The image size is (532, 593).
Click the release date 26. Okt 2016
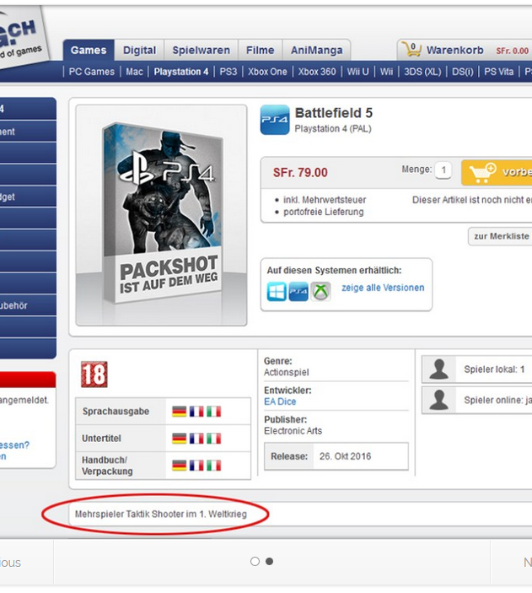[345, 456]
